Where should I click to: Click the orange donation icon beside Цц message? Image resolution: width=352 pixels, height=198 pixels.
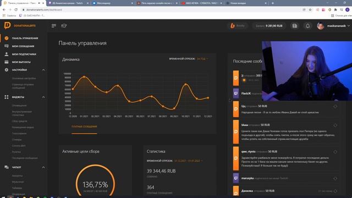[236, 109]
